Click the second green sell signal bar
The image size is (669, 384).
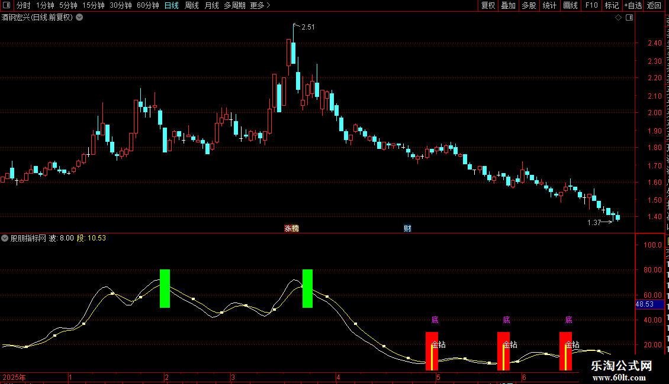coord(307,288)
